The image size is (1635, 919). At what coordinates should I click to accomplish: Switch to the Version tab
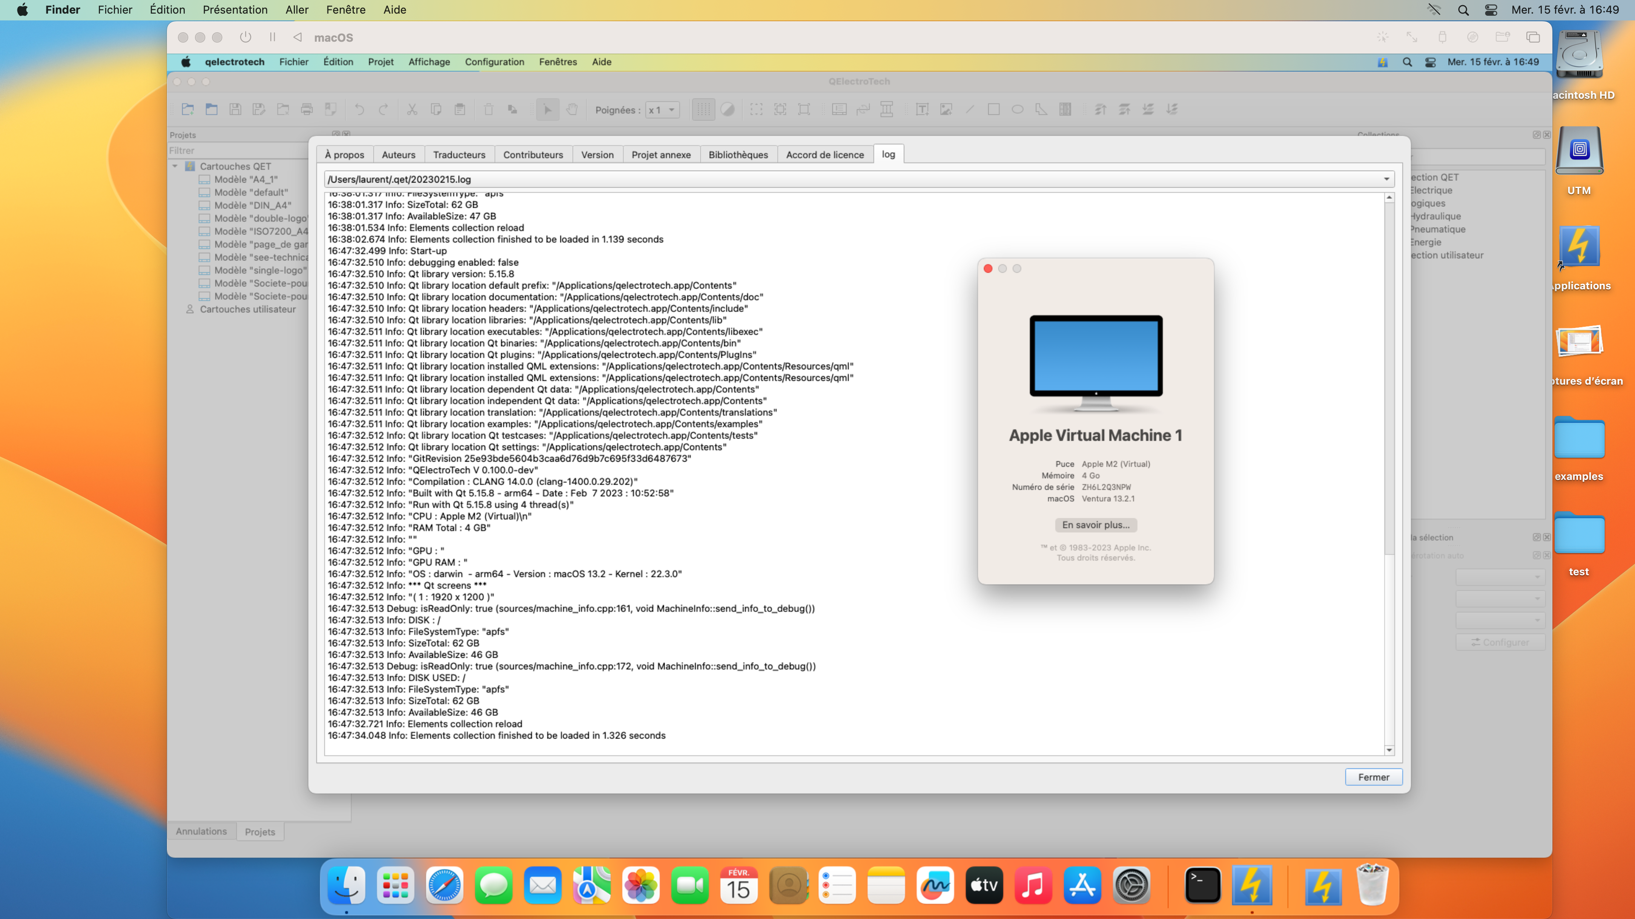597,155
